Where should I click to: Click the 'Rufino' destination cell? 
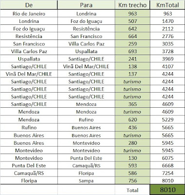point(86,119)
